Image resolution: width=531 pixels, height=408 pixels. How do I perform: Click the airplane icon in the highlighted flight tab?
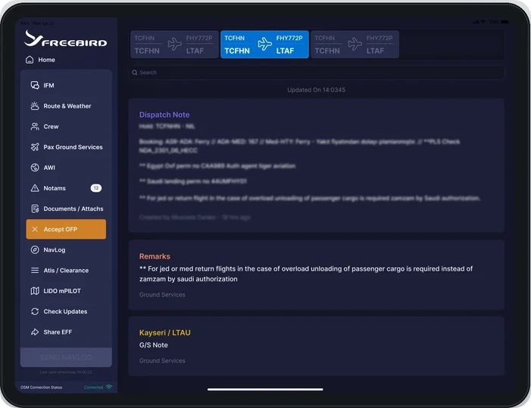pyautogui.click(x=264, y=44)
